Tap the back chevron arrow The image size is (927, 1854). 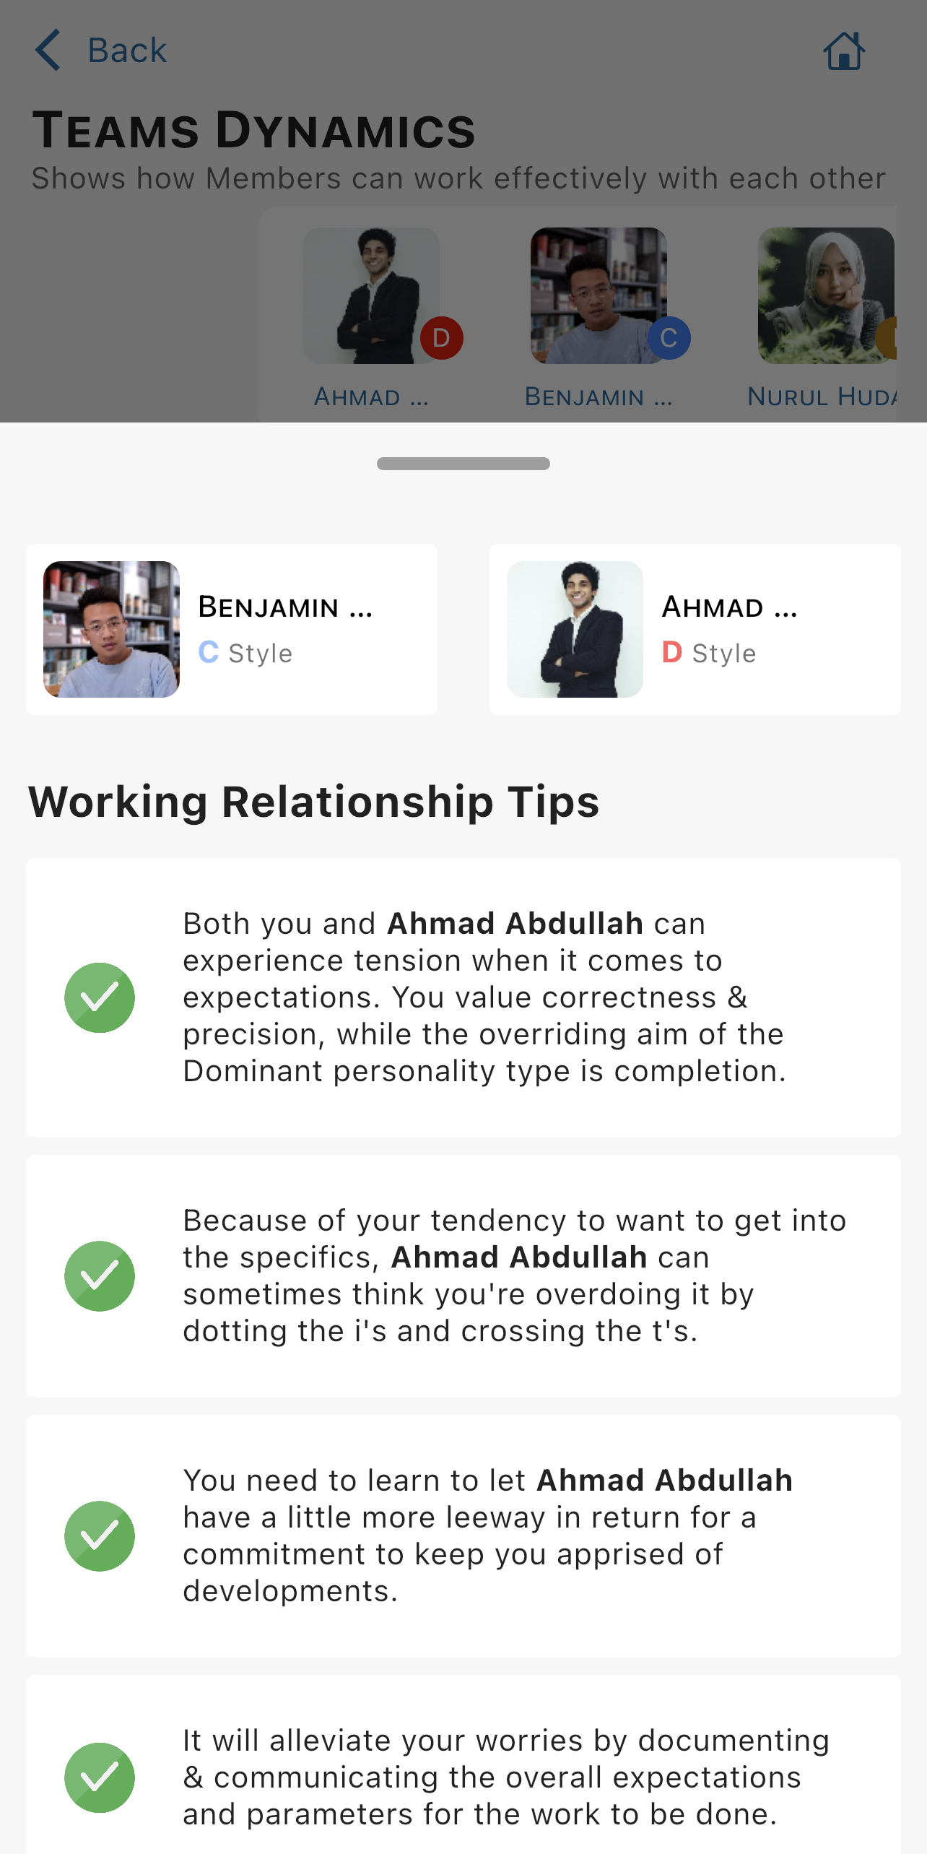48,50
